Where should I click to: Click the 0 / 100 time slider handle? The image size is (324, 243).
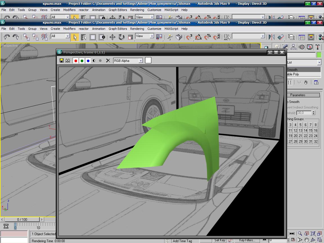click(x=22, y=219)
